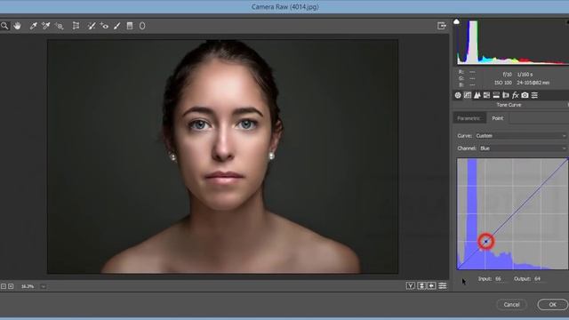
Task: Open the HSL / Grayscale panel icon
Action: point(486,95)
